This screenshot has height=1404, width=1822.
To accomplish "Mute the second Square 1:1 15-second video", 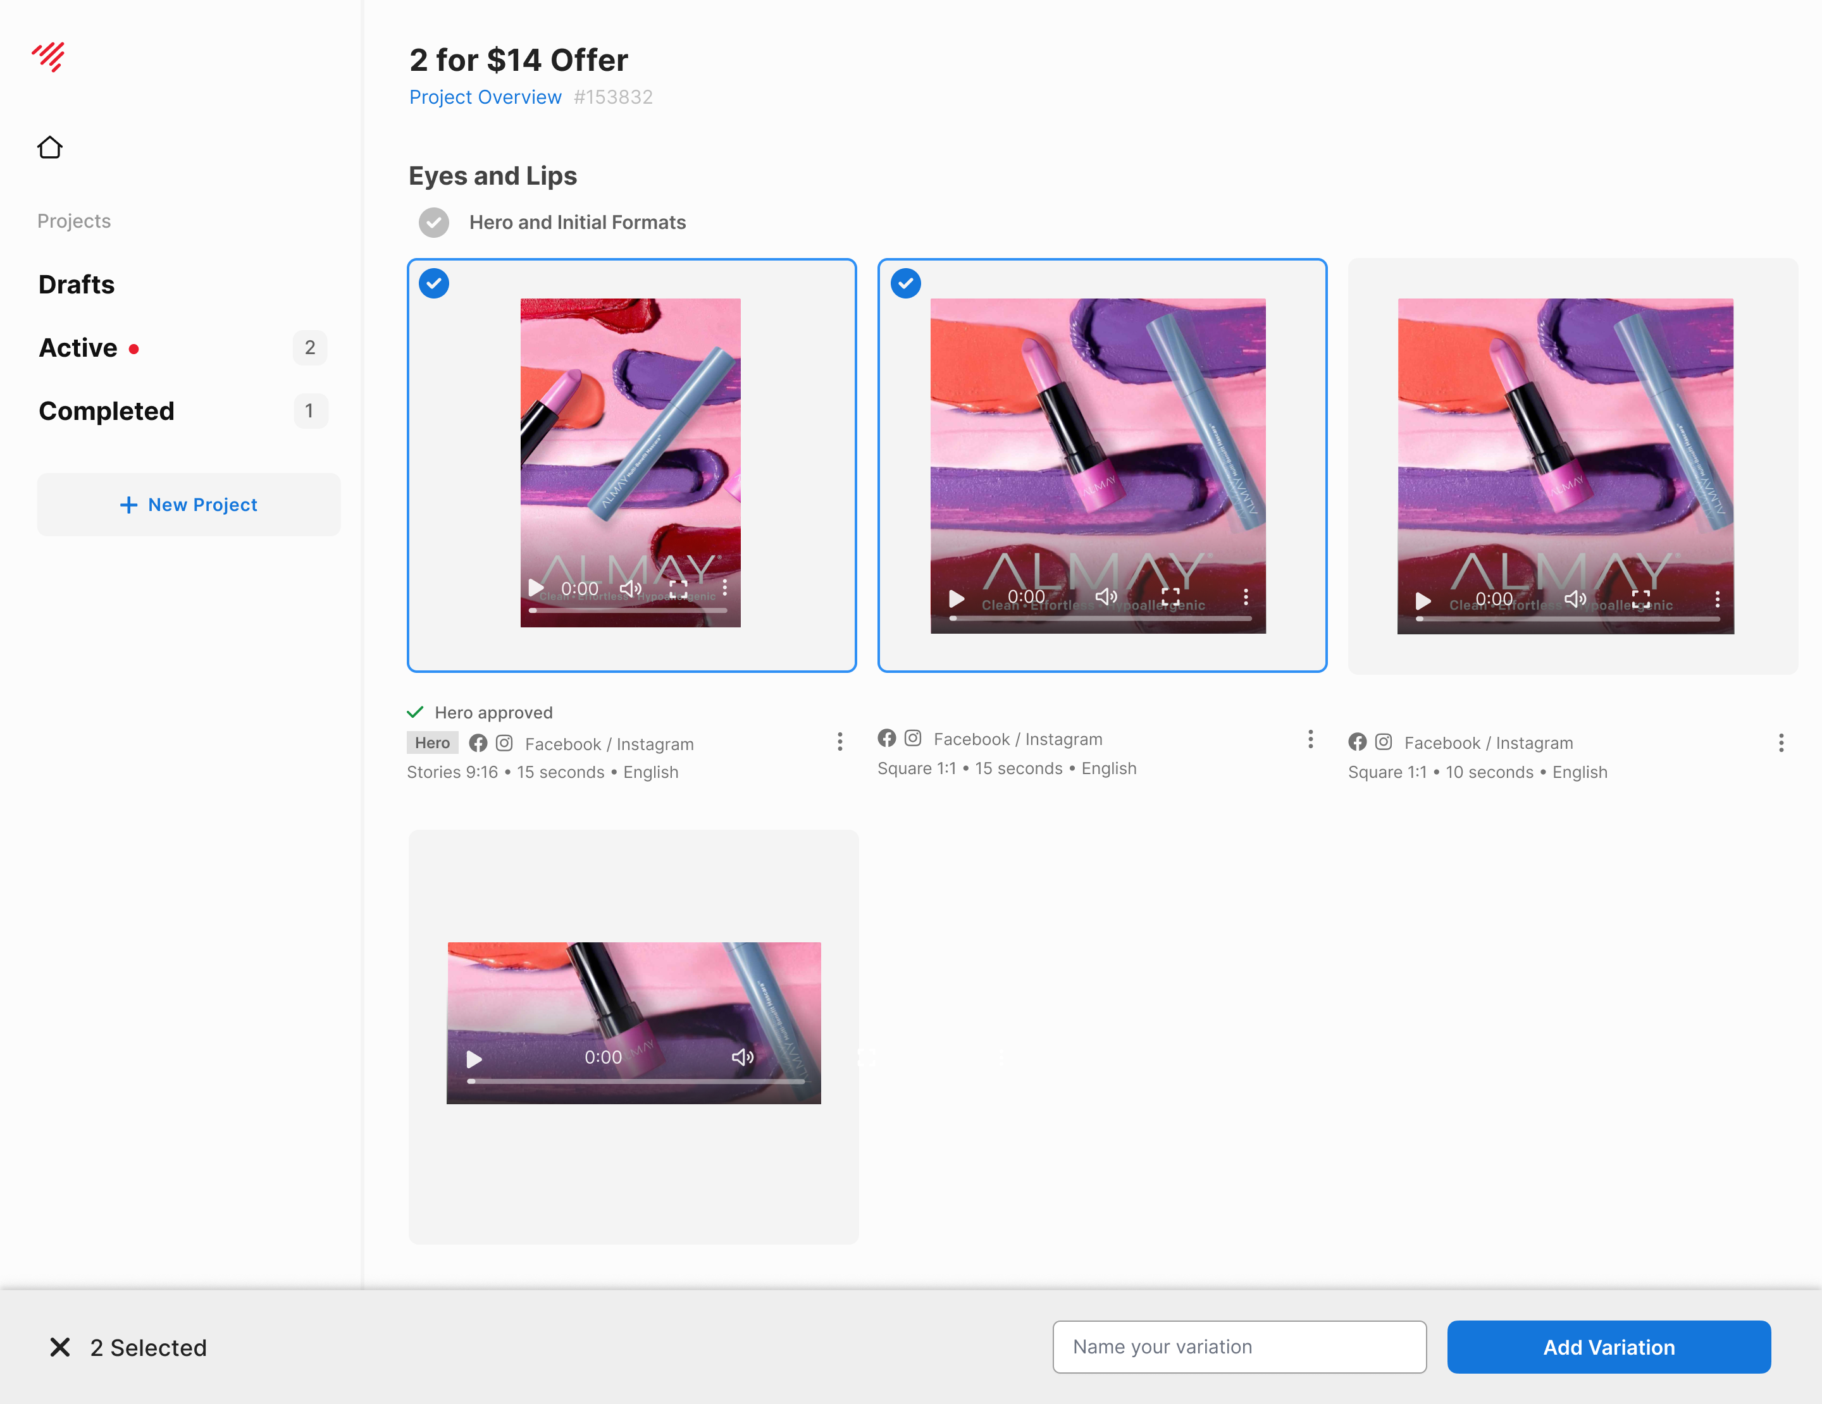I will pyautogui.click(x=1105, y=596).
